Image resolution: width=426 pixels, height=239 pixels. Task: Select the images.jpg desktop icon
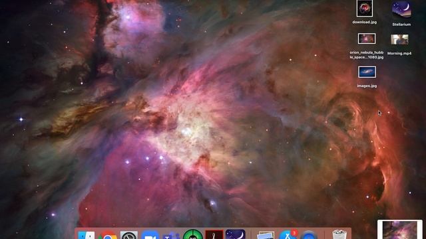click(367, 72)
